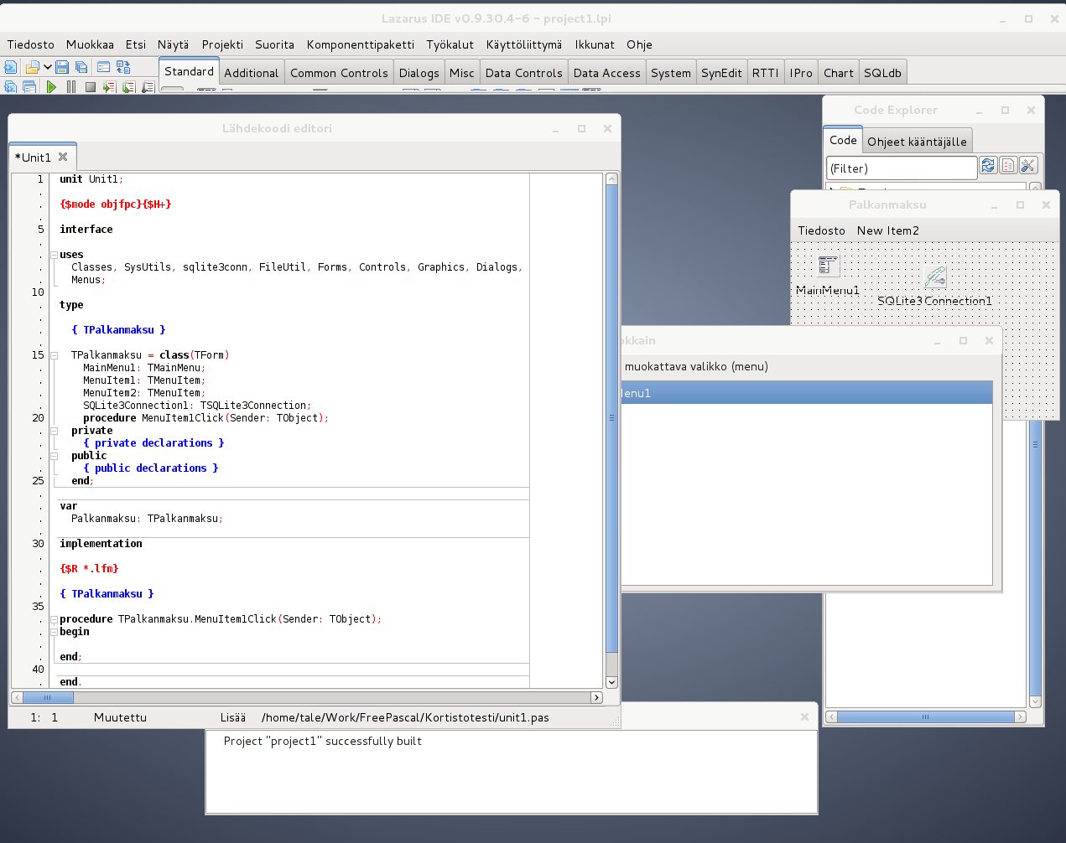Click the editor horizontal scrollbar right arrow
Viewport: 1066px width, 843px height.
point(596,697)
